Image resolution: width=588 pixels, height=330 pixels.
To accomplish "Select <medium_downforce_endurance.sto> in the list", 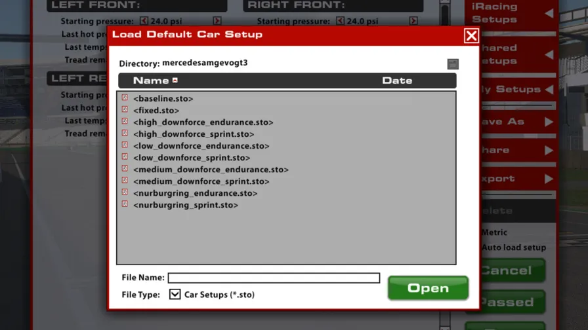I will (211, 170).
